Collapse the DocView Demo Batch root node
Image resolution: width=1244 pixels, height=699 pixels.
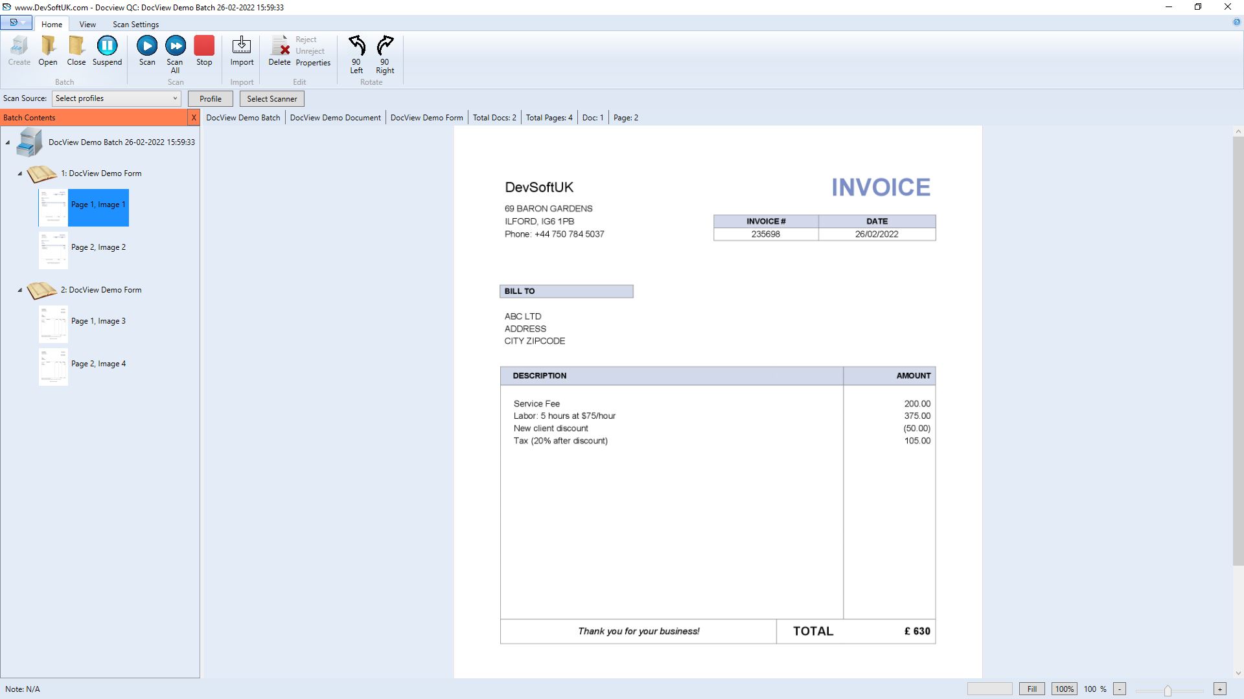[x=8, y=142]
